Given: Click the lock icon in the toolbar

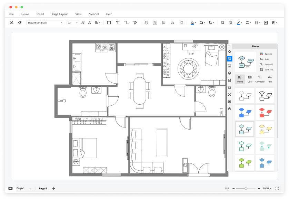Looking at the screenshot, I should click(x=257, y=22).
